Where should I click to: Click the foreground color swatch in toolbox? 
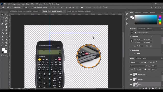tap(3, 50)
